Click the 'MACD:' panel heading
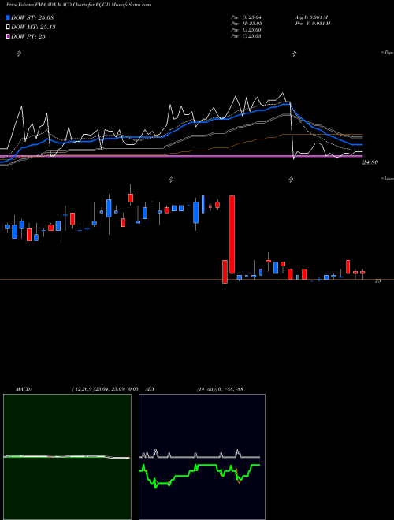This screenshot has width=394, height=520. pyautogui.click(x=24, y=389)
